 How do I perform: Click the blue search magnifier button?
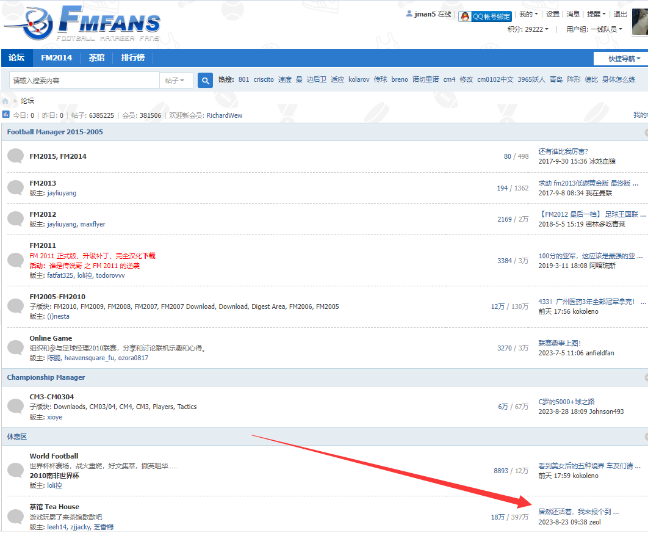[x=205, y=81]
